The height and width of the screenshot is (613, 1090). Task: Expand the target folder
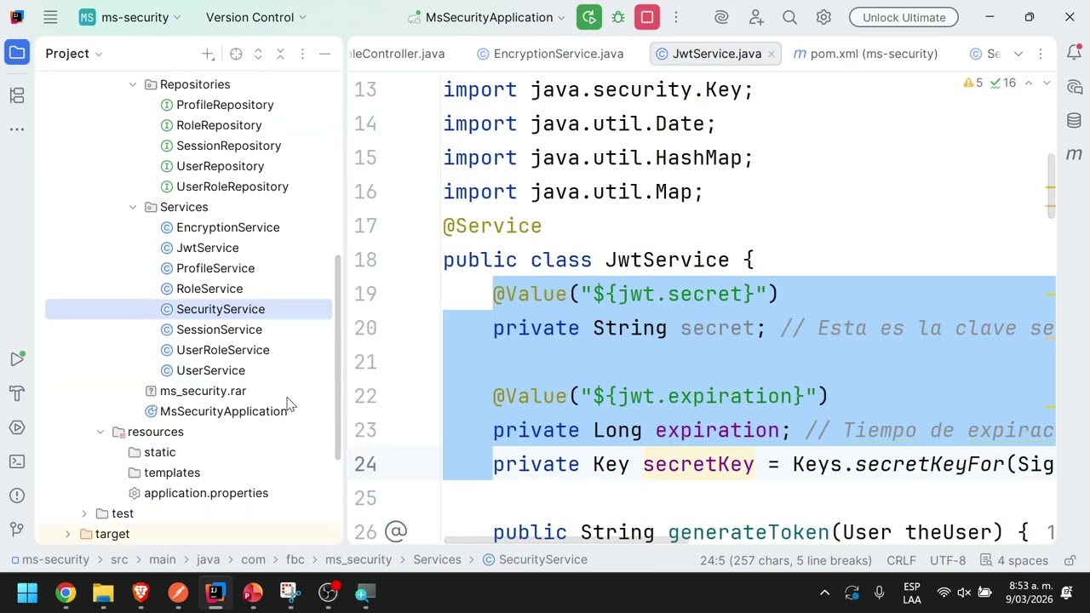(x=67, y=534)
